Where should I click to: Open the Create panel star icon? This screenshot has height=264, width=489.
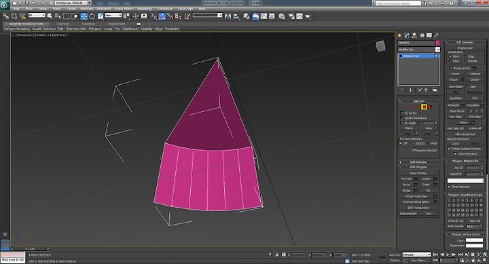[399, 35]
